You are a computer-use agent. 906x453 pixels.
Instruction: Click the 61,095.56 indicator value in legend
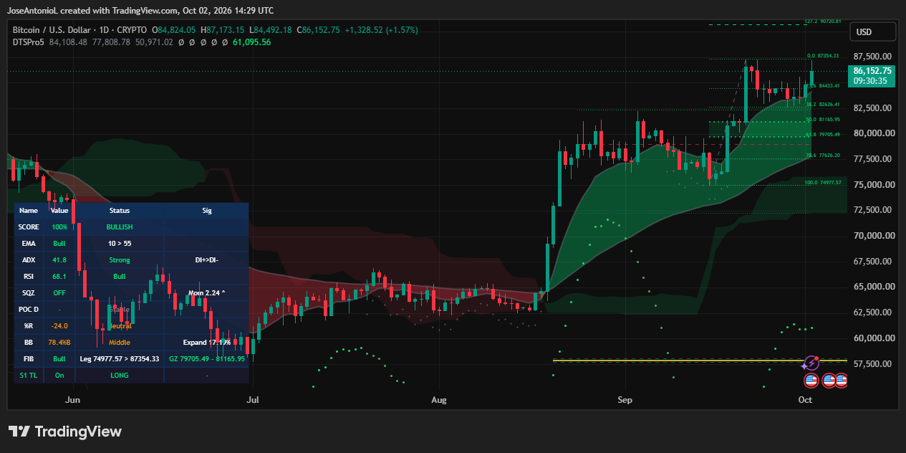point(251,42)
